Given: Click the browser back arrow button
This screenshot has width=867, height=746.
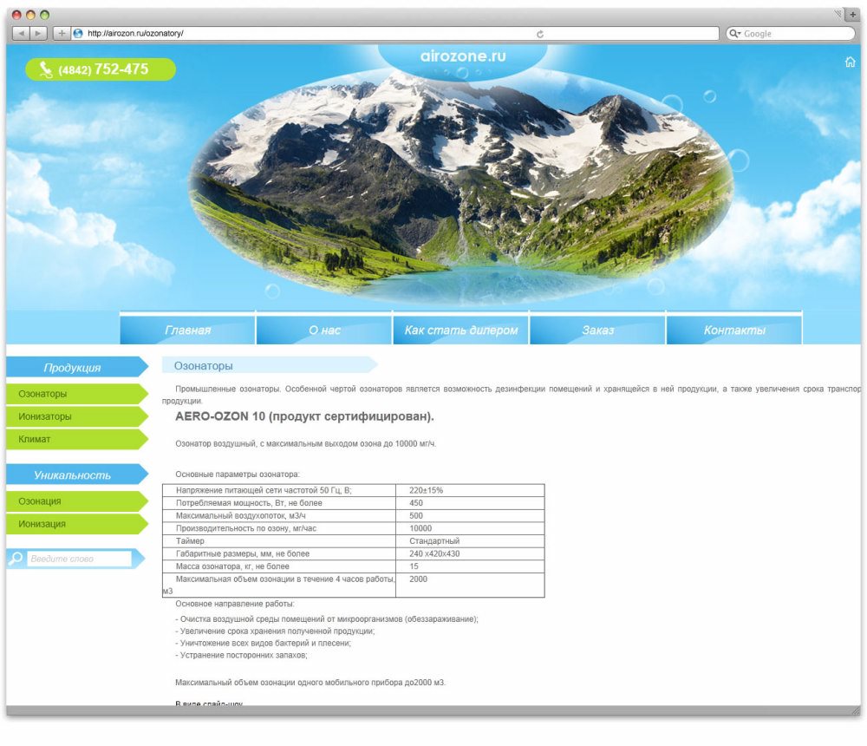Looking at the screenshot, I should point(21,33).
